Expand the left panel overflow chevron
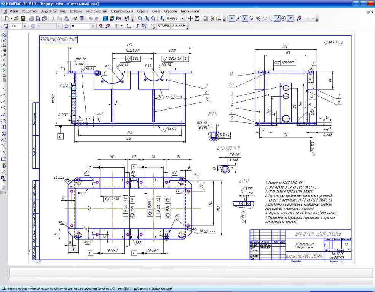 (5, 192)
